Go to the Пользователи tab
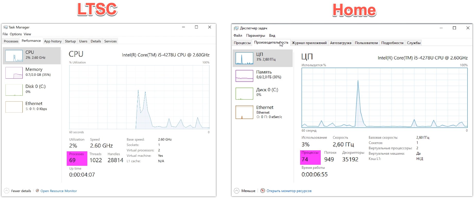Image resolution: width=474 pixels, height=198 pixels. (366, 43)
